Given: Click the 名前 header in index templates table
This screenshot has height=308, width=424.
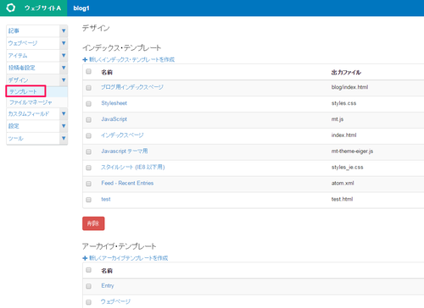Looking at the screenshot, I should pyautogui.click(x=107, y=73).
